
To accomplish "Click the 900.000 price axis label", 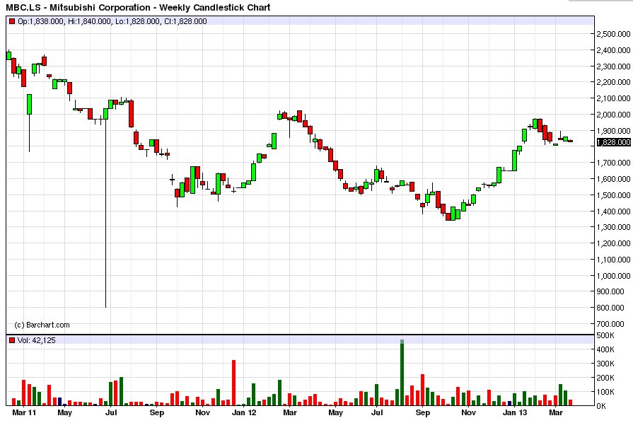I will point(611,291).
